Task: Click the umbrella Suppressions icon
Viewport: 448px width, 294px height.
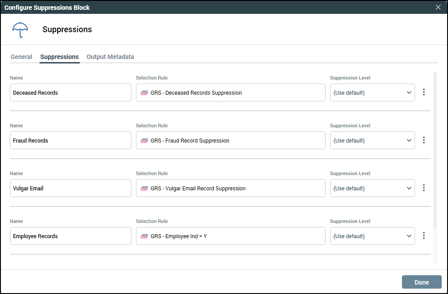Action: click(20, 29)
